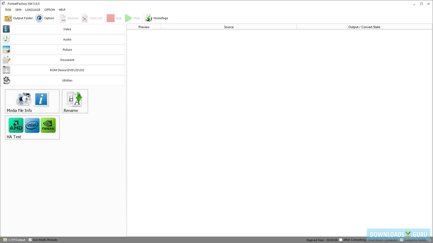Maximize the FormatFactory window
This screenshot has height=243, width=433.
tap(421, 4)
